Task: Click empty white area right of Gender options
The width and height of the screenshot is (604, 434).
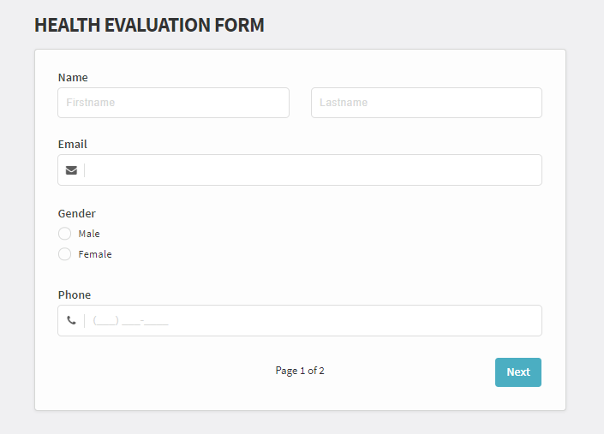Action: (x=327, y=244)
